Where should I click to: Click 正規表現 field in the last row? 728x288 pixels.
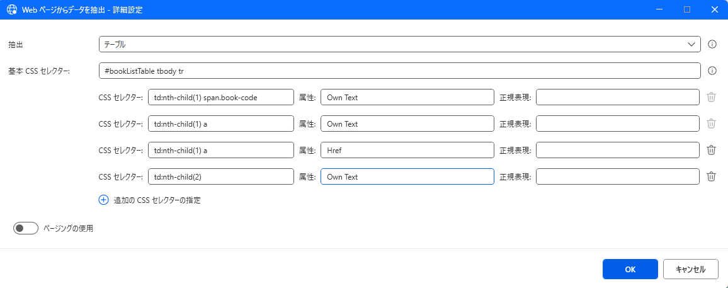coord(617,176)
